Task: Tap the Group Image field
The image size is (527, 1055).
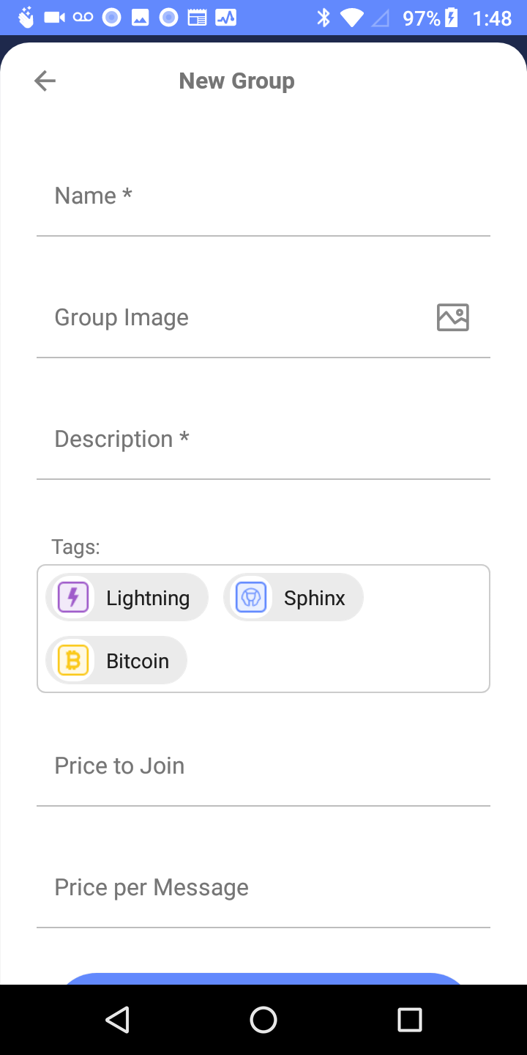Action: pyautogui.click(x=220, y=318)
